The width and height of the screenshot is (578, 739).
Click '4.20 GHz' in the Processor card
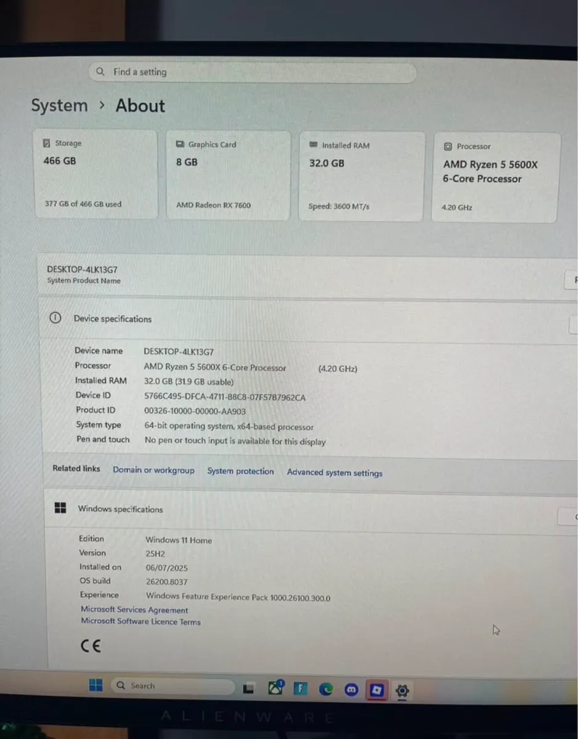coord(457,208)
